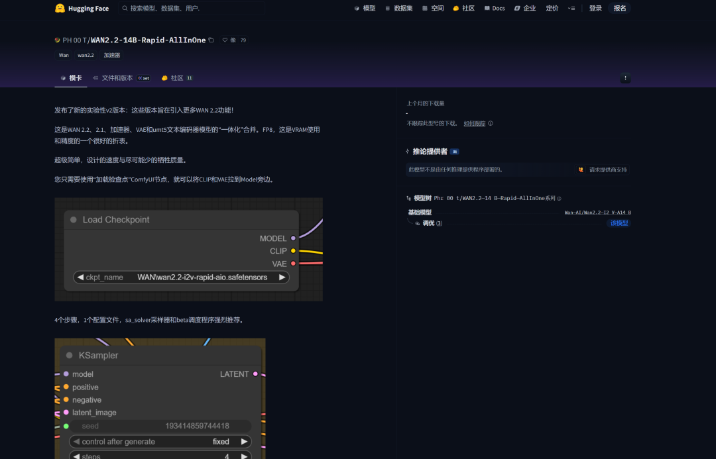Copy model name with the copy icon

[x=211, y=40]
